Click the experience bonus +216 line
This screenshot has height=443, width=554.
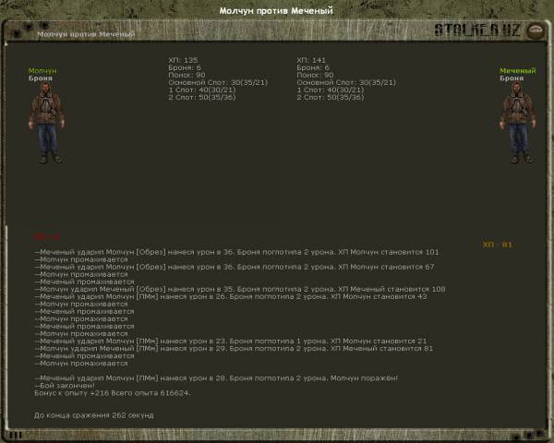point(112,392)
